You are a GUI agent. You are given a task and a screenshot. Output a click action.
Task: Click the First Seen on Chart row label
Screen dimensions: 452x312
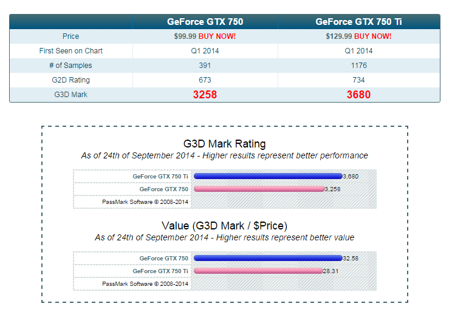click(x=70, y=51)
